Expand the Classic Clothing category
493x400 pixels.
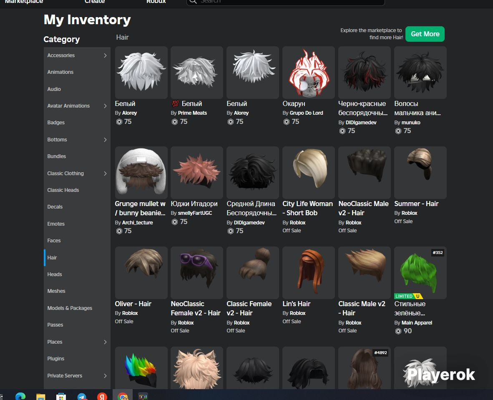(x=105, y=173)
